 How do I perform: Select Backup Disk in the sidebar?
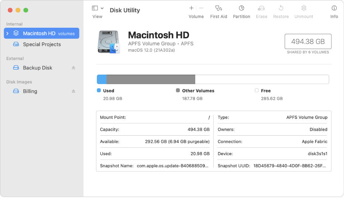point(37,68)
